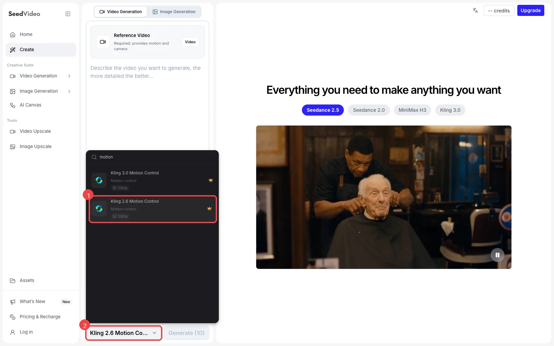Click the credits button
Screen dimensions: 554x346
(x=499, y=11)
